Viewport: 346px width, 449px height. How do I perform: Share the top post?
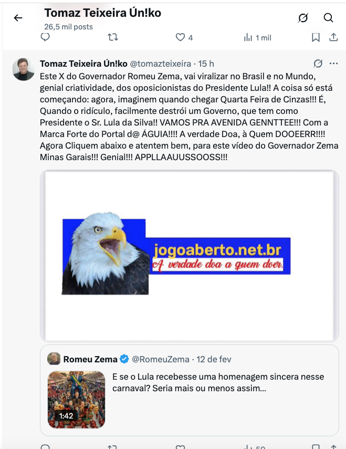pyautogui.click(x=333, y=37)
